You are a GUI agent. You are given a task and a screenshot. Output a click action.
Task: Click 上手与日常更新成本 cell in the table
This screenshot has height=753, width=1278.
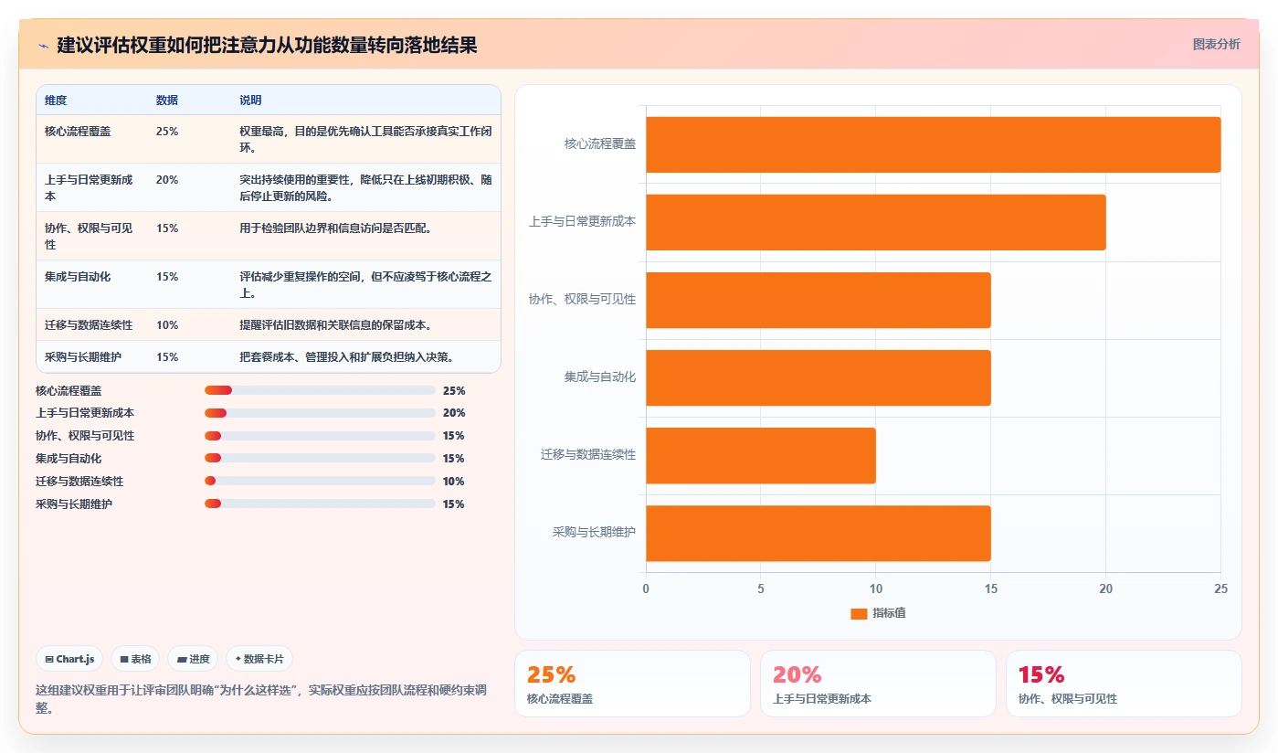point(89,188)
